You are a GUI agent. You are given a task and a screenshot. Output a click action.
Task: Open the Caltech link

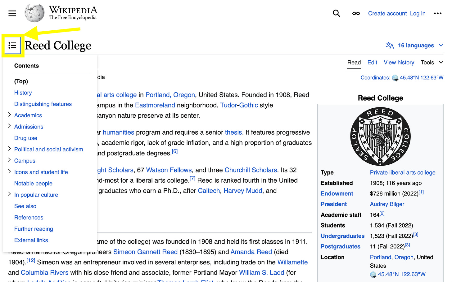coord(209,191)
